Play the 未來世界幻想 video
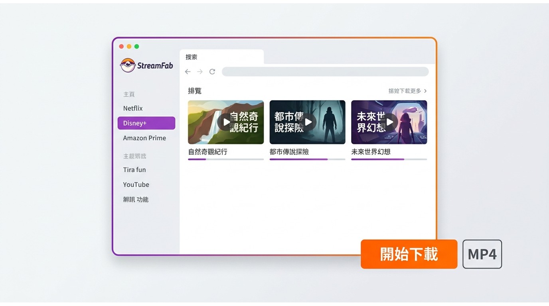The image size is (549, 306). pyautogui.click(x=389, y=122)
